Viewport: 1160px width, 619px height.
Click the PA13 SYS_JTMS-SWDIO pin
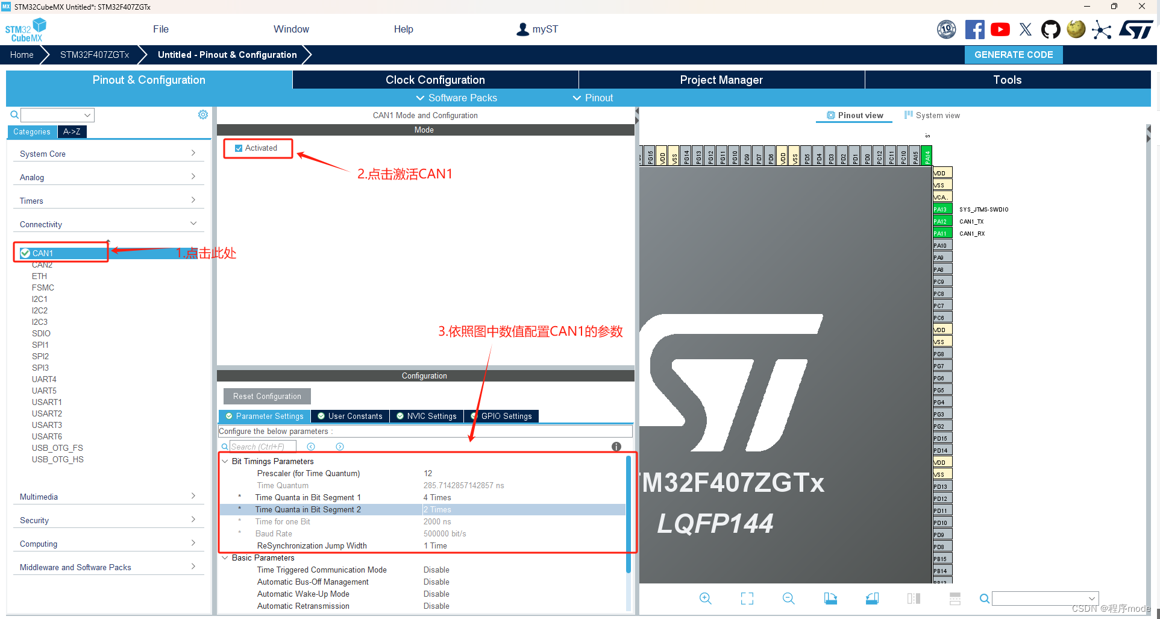(x=942, y=209)
